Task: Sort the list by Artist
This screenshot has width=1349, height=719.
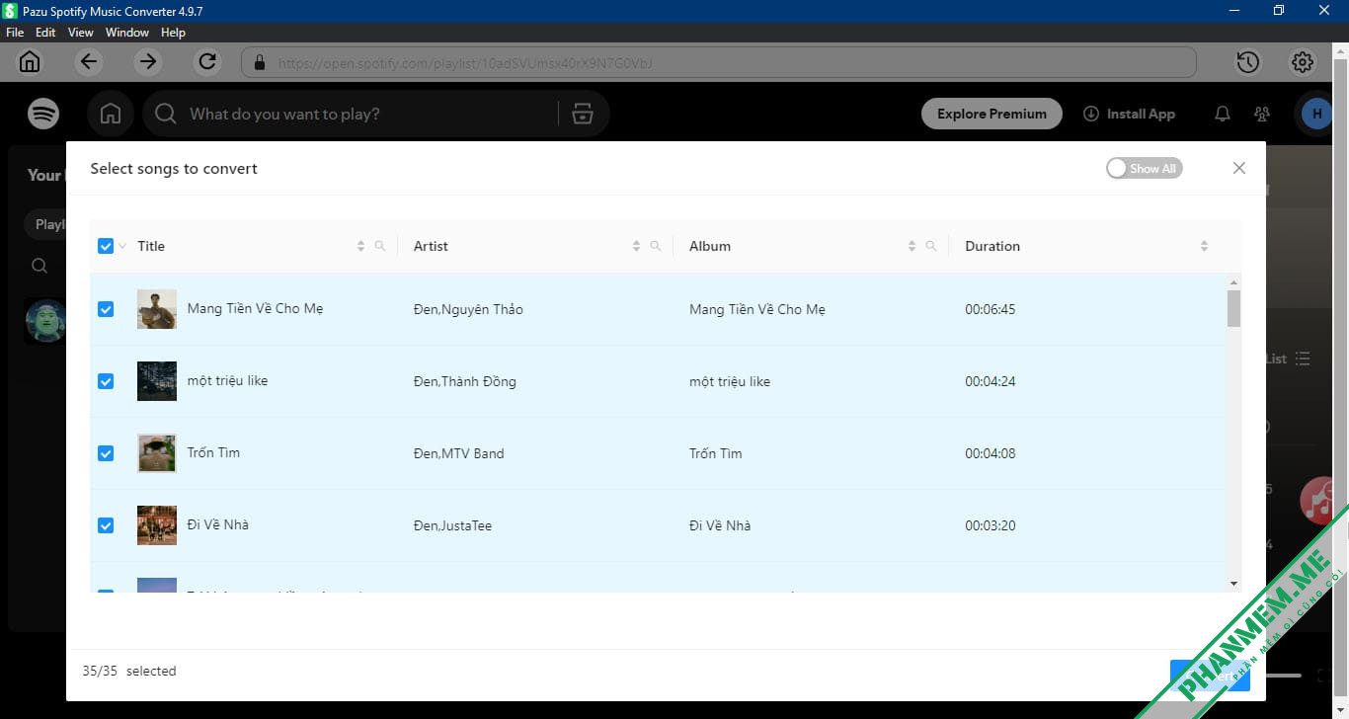Action: [636, 246]
